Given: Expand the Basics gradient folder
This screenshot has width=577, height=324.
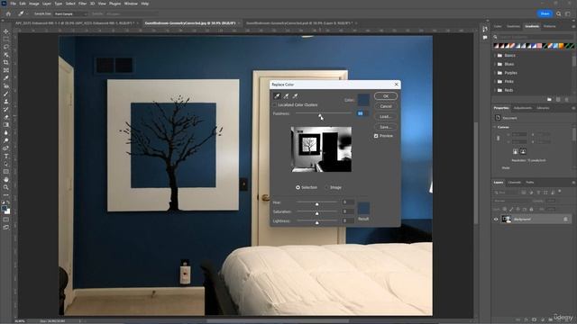Looking at the screenshot, I should (x=495, y=56).
